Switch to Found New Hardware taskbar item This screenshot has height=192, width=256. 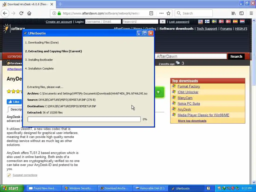(44, 188)
